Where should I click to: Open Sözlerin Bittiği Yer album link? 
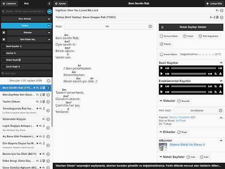(187, 145)
